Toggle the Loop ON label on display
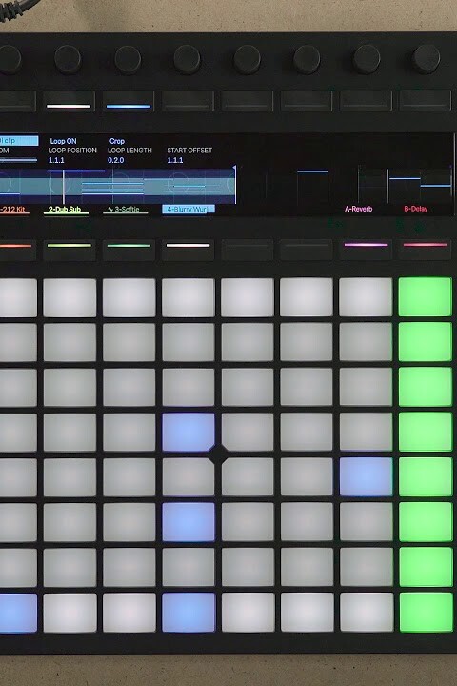The height and width of the screenshot is (686, 457). [63, 141]
